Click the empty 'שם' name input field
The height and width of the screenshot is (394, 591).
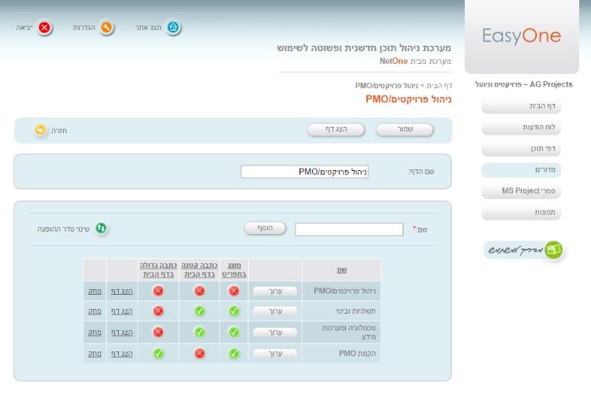(x=349, y=229)
